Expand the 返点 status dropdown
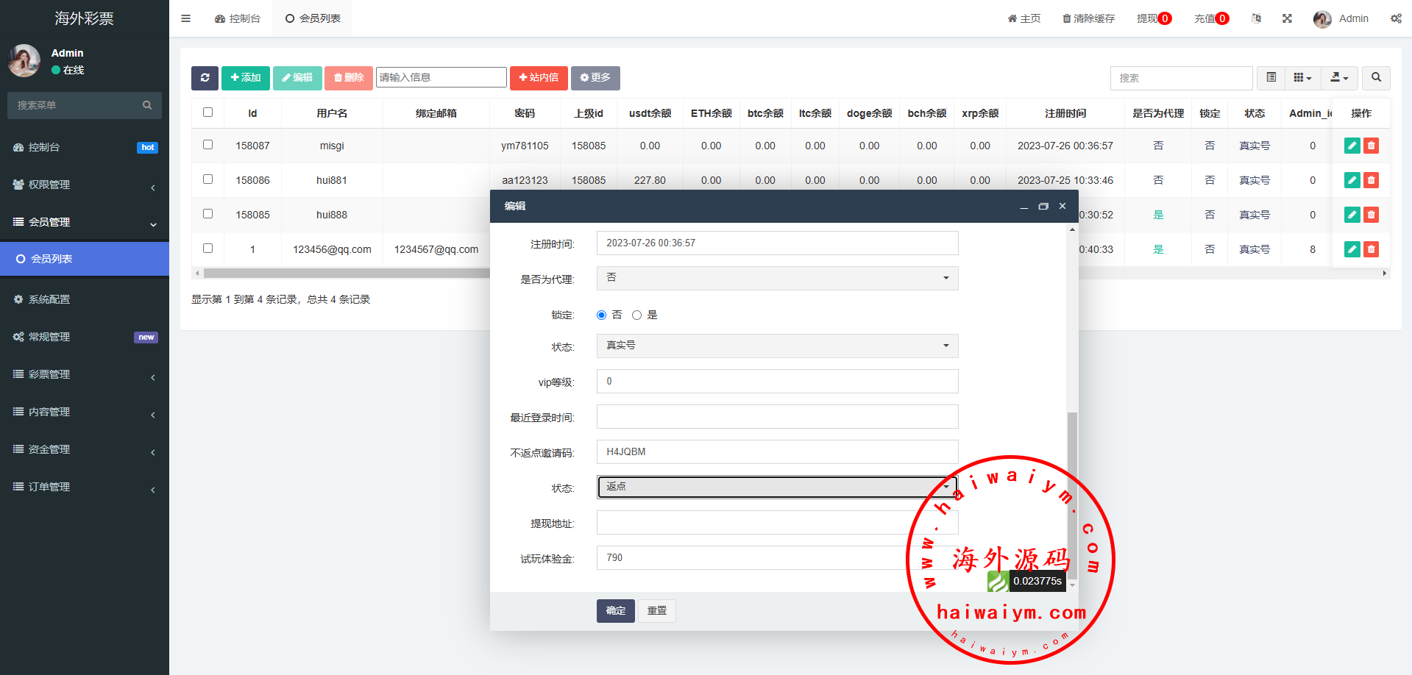Screen dimensions: 1412x675 [x=777, y=487]
